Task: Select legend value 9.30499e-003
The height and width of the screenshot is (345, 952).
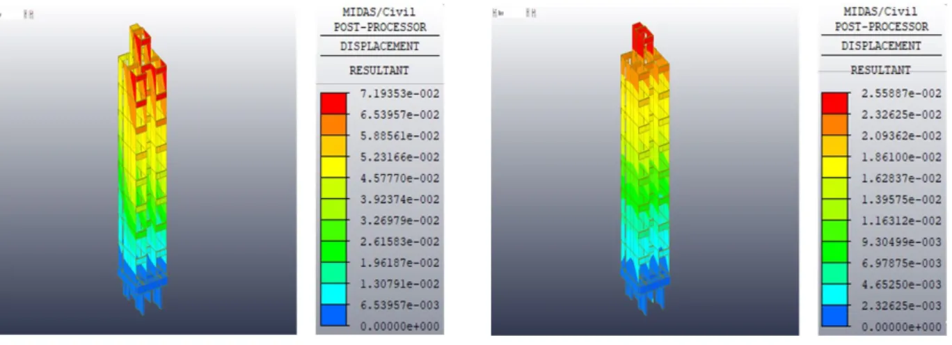Action: (900, 241)
